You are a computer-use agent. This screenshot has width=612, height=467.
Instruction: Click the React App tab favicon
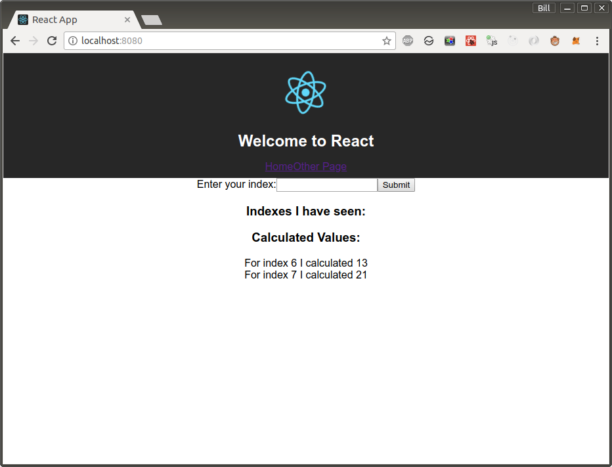click(x=23, y=20)
